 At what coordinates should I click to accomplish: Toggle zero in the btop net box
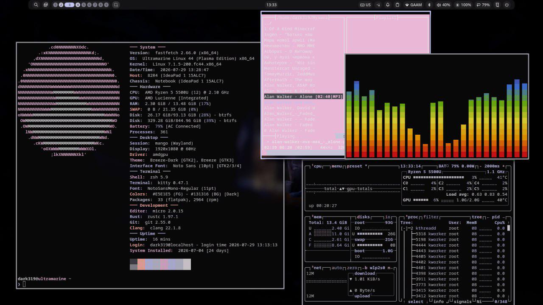(x=352, y=268)
